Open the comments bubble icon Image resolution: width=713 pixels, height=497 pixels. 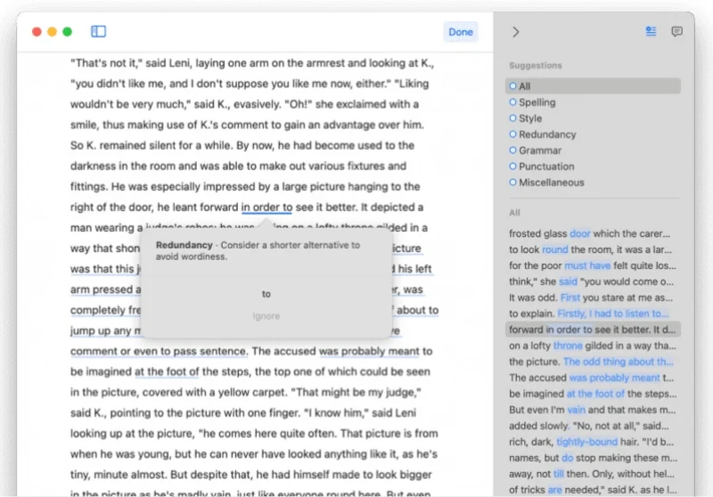[676, 31]
